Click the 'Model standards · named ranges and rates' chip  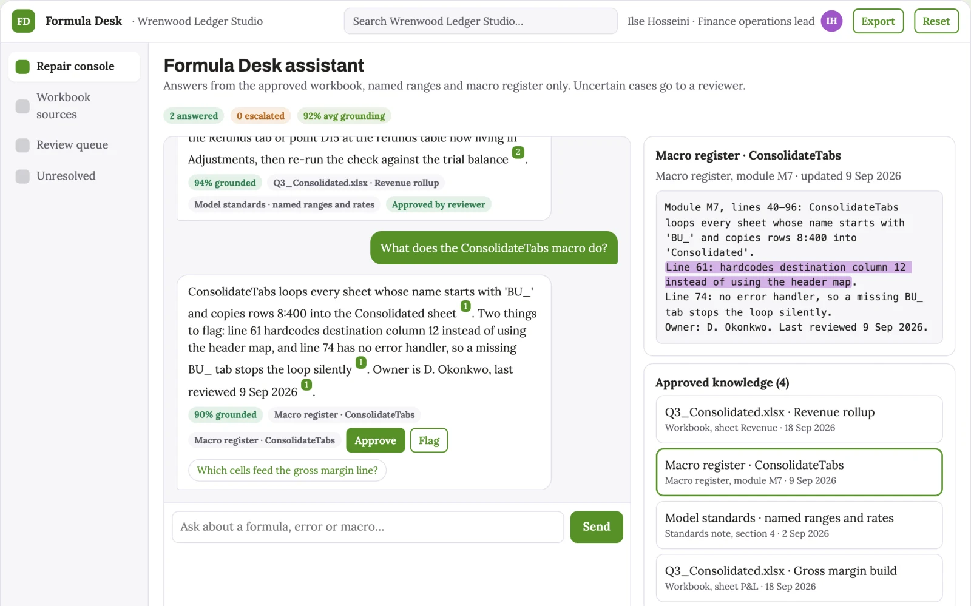pyautogui.click(x=284, y=205)
